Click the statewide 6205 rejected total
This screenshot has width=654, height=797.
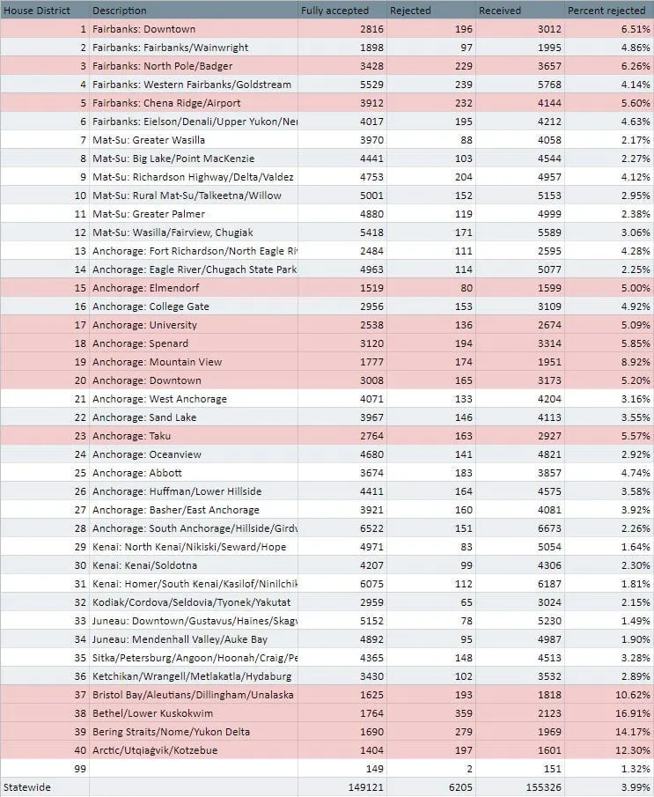460,787
